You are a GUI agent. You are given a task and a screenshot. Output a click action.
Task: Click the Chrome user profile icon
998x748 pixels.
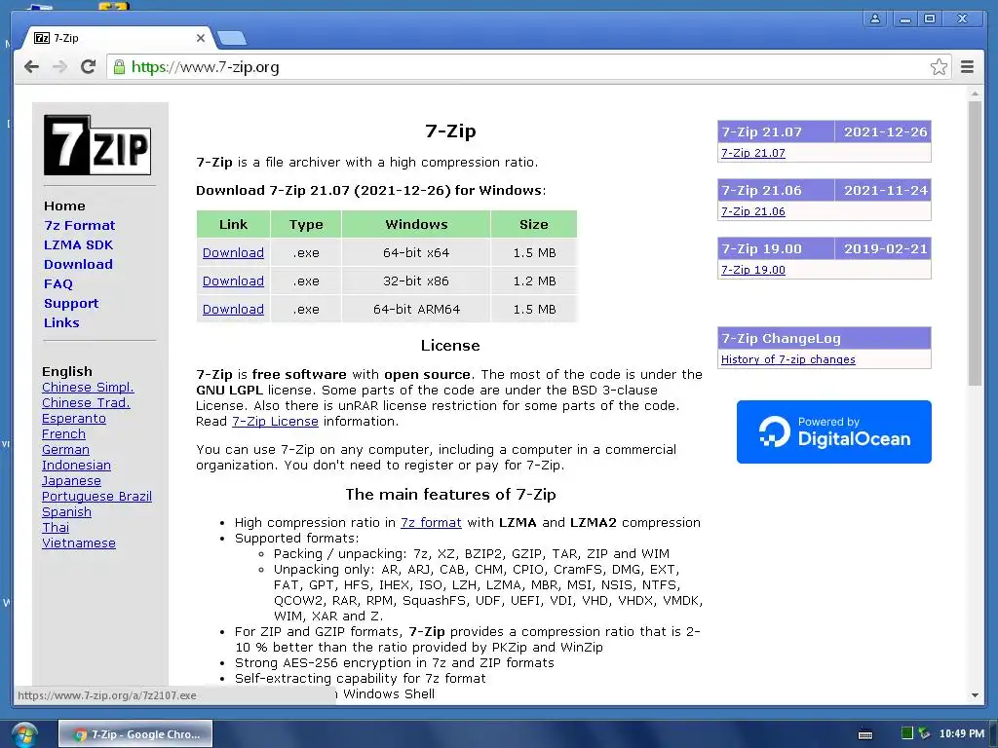tap(875, 19)
